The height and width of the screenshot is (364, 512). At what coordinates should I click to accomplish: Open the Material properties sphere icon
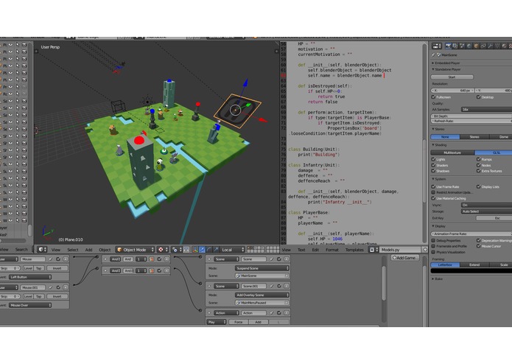[x=504, y=46]
